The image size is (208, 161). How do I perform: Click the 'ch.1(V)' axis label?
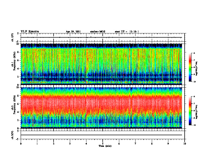(12, 37)
